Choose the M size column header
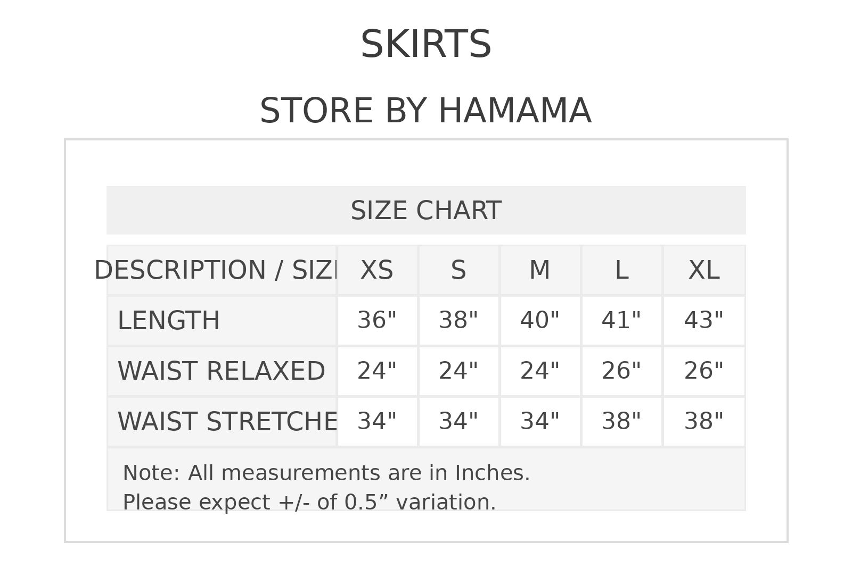This screenshot has width=852, height=585. (x=540, y=270)
